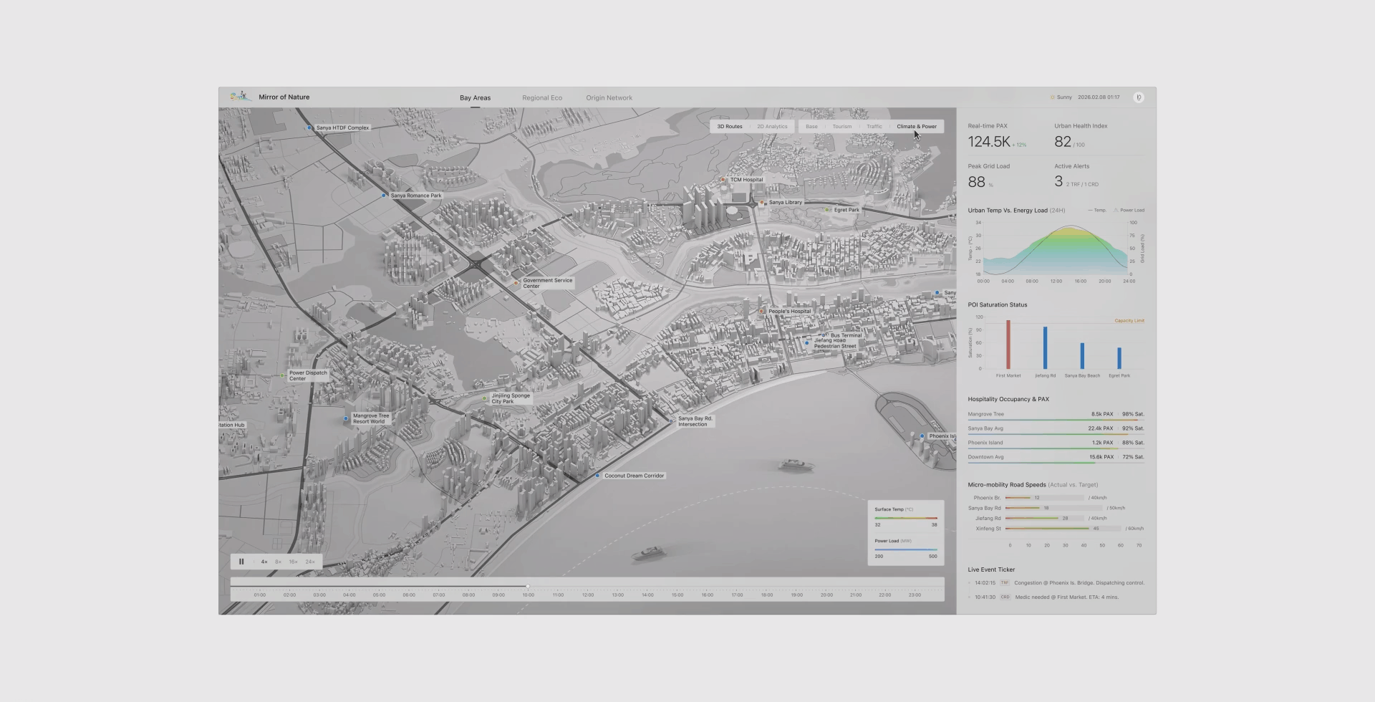Switch to 2D Analytics view

tap(772, 127)
